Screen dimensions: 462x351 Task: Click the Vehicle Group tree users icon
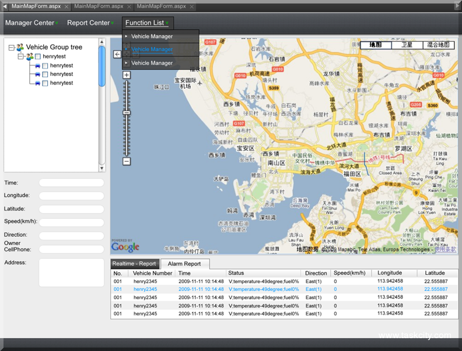tap(20, 47)
